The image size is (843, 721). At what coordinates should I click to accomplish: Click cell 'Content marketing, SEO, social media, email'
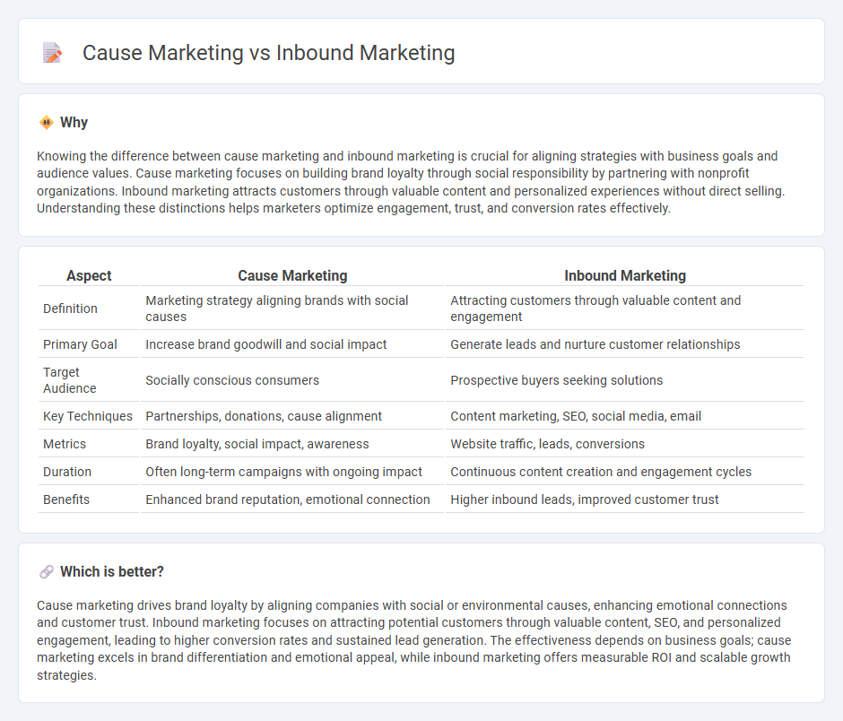(625, 415)
